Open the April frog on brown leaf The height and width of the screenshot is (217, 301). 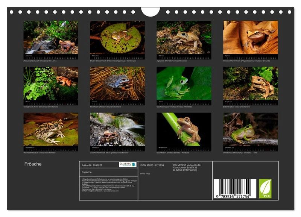251,38
